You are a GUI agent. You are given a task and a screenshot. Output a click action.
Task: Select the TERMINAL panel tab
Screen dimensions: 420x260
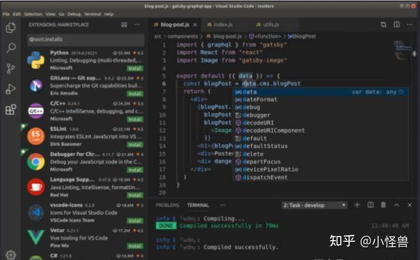tap(198, 205)
